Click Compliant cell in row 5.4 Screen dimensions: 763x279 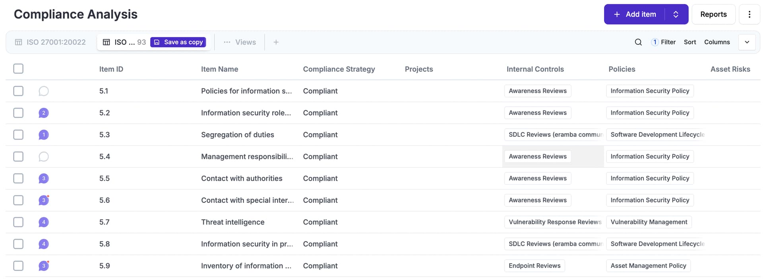click(x=320, y=157)
